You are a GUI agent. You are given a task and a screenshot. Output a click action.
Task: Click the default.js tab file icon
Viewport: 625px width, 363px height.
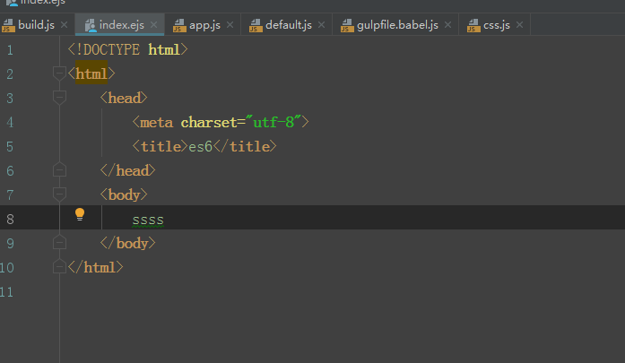[256, 24]
